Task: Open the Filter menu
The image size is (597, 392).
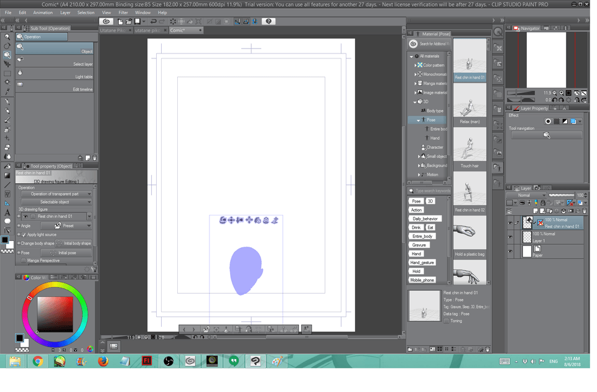Action: [123, 12]
